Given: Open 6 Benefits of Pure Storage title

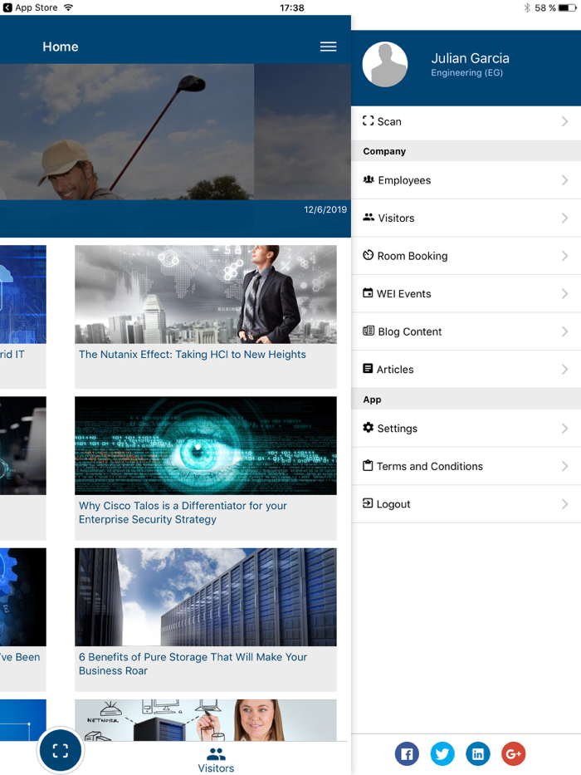Looking at the screenshot, I should pyautogui.click(x=193, y=664).
